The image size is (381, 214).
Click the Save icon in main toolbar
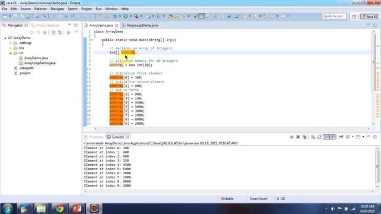tap(15, 16)
